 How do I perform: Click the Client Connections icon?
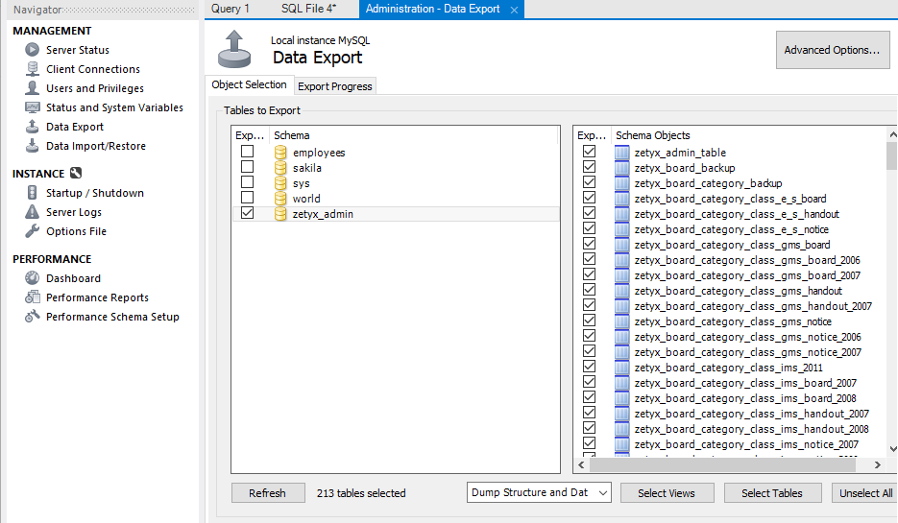tap(32, 69)
